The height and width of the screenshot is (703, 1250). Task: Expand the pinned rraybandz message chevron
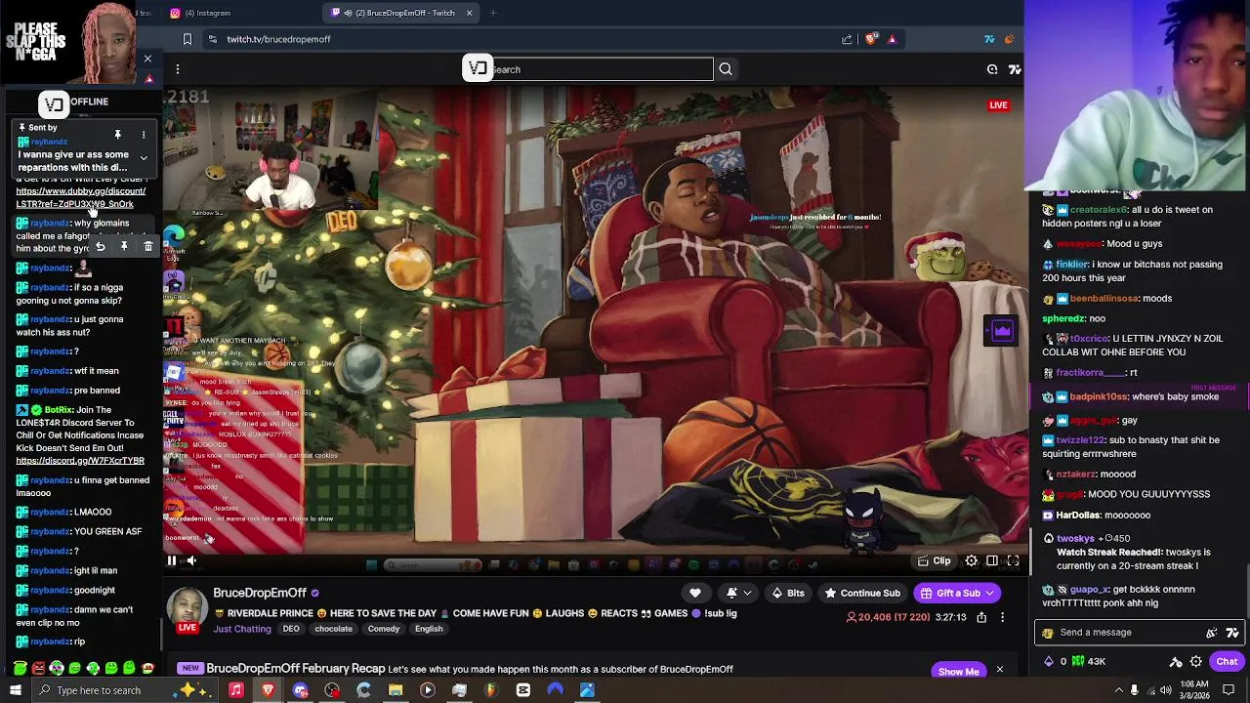point(144,158)
